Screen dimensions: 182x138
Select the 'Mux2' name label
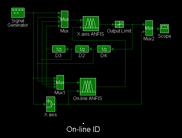click(x=149, y=39)
